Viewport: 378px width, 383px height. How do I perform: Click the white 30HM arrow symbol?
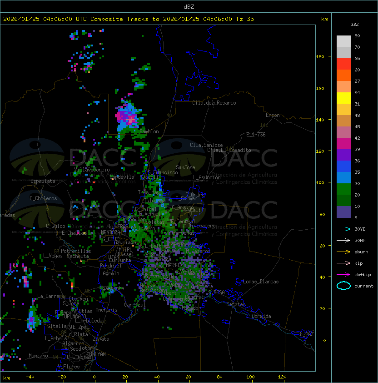[343, 241]
